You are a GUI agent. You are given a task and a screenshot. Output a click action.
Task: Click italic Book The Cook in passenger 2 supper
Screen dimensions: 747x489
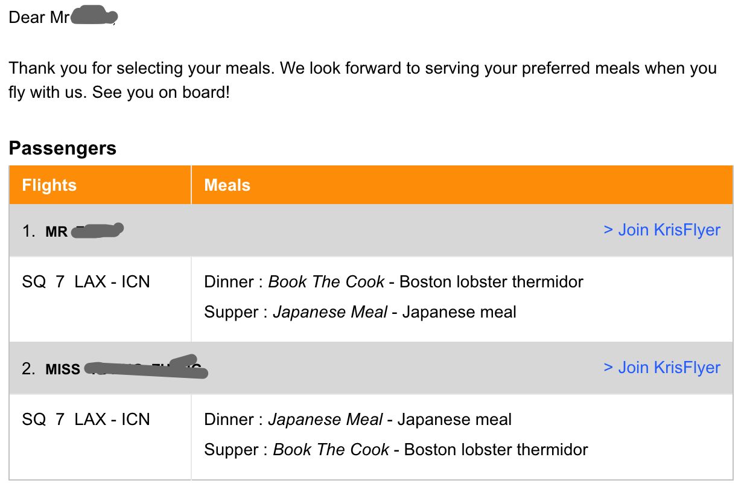click(x=331, y=450)
